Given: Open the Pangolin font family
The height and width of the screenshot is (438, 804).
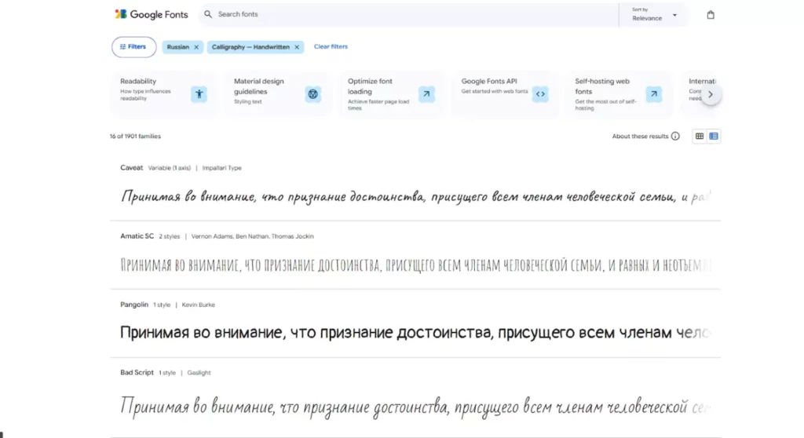Looking at the screenshot, I should (x=133, y=305).
